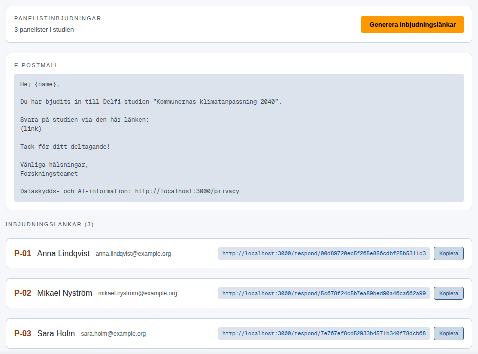Select Sara Holm's respond URL field
Viewport: 478px width, 354px height.
pyautogui.click(x=324, y=333)
